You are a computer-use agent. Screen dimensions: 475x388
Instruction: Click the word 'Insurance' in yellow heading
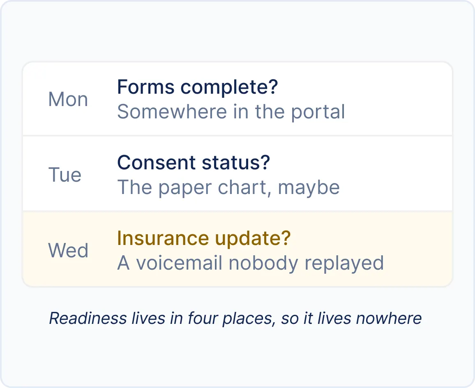(163, 238)
